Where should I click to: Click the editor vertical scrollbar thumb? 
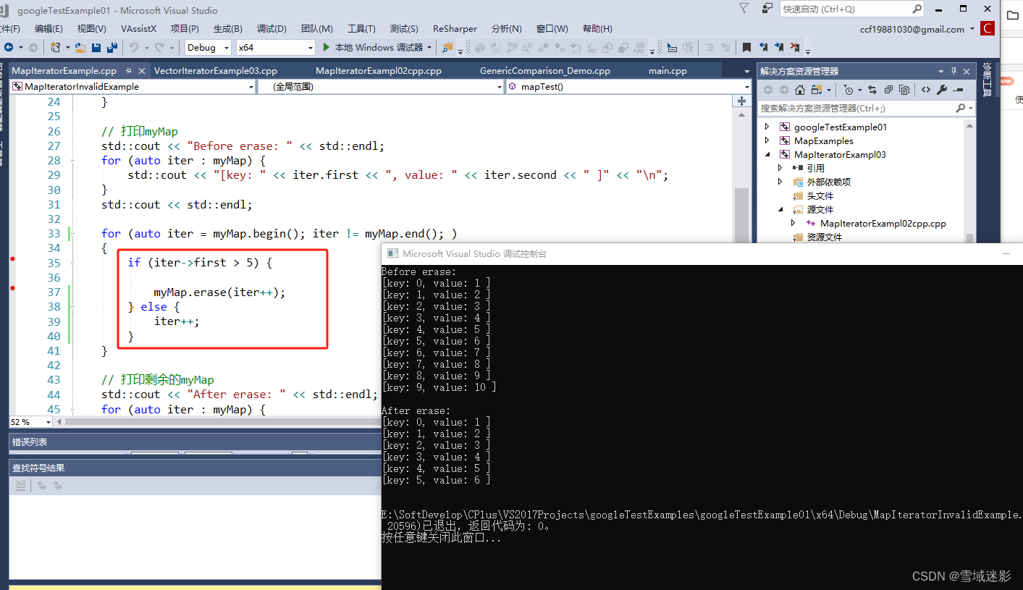[x=741, y=216]
